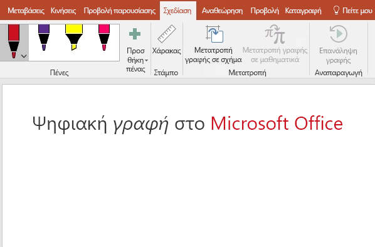Toggle the Χάρακας ruler tool
Viewport: 375px width, 247px height.
click(166, 40)
